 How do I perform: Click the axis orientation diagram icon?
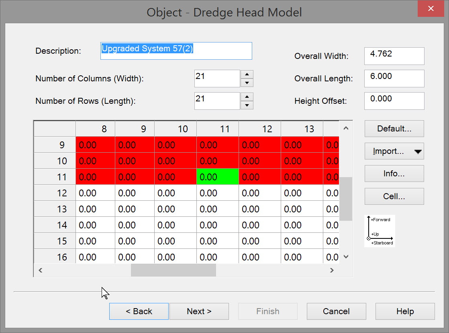[x=380, y=231]
